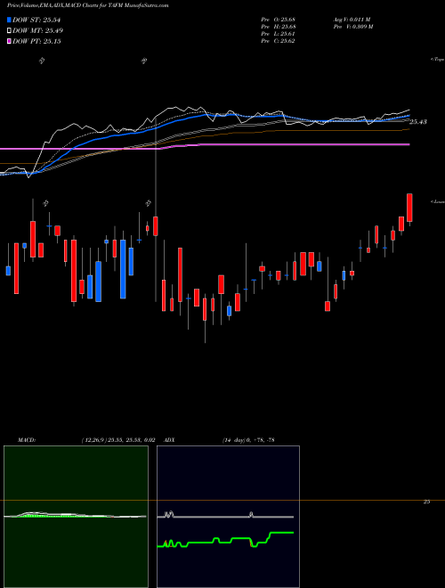Click the ADX (14 day) values text
Screen dimensions: 445x588
[x=247, y=440]
